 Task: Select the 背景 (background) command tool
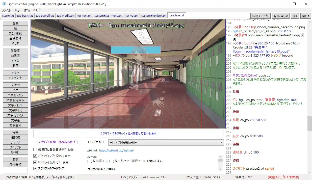click(x=15, y=23)
